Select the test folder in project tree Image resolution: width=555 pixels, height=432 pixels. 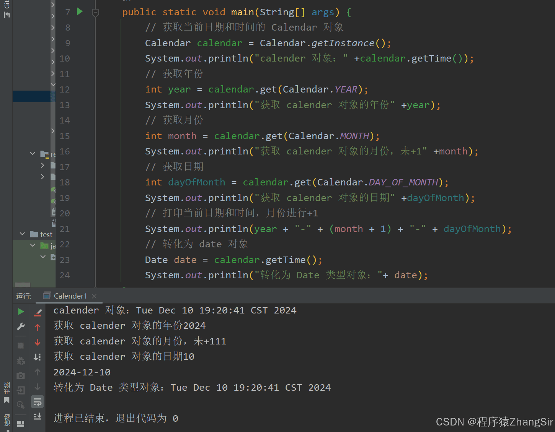(x=42, y=234)
